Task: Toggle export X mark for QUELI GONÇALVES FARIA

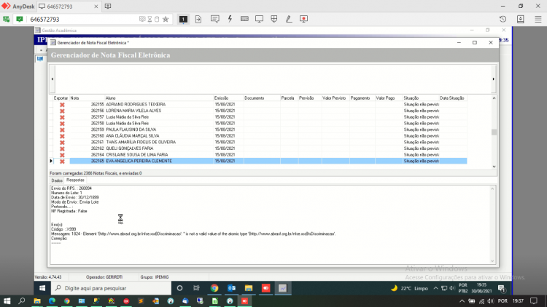Action: 62,148
